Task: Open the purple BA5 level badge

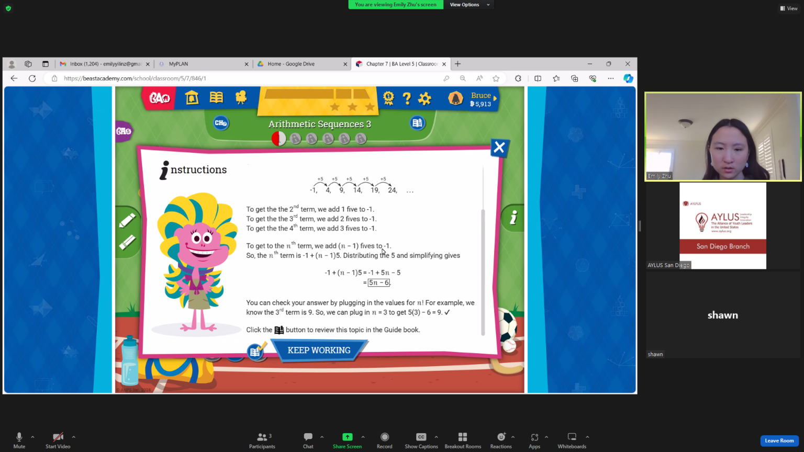Action: [x=124, y=131]
